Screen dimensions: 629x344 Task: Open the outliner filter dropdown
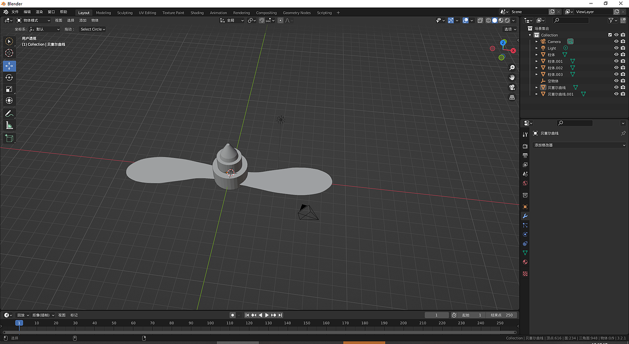(x=613, y=20)
